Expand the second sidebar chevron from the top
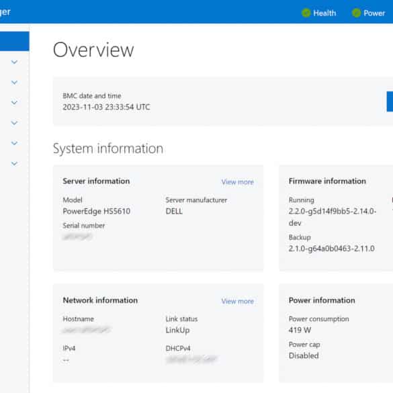393x393 pixels. (14, 82)
